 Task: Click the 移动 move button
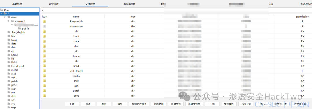(88, 104)
